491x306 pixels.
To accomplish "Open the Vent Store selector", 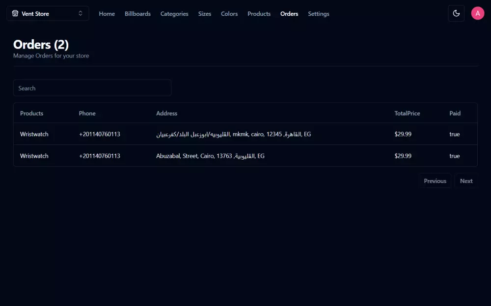I will (x=48, y=13).
